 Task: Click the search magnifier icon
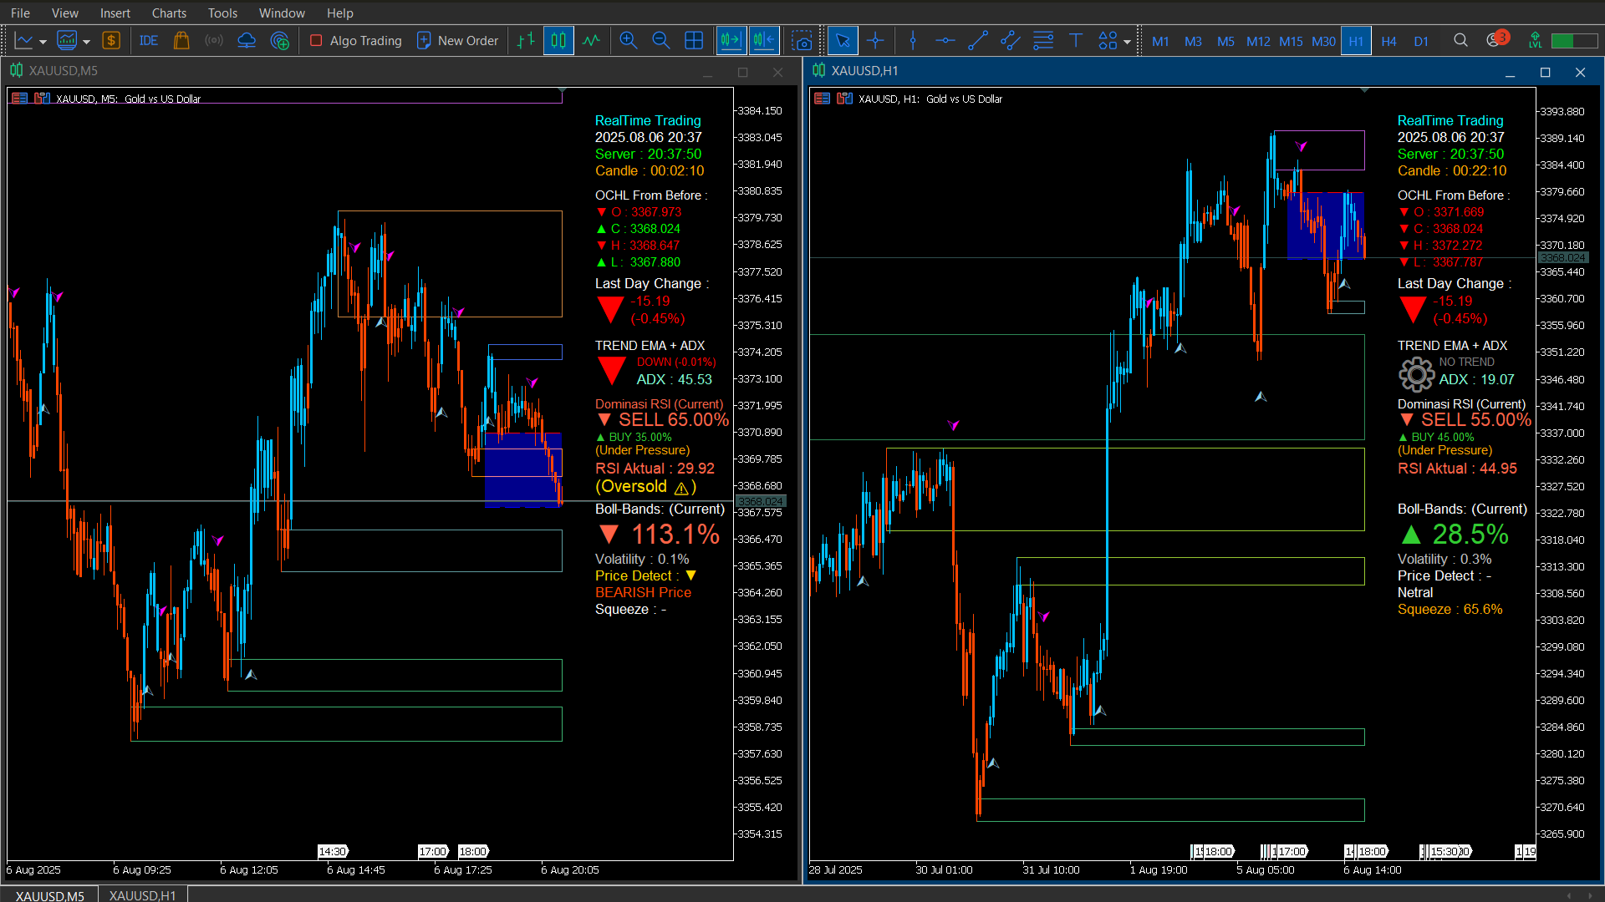click(1460, 40)
